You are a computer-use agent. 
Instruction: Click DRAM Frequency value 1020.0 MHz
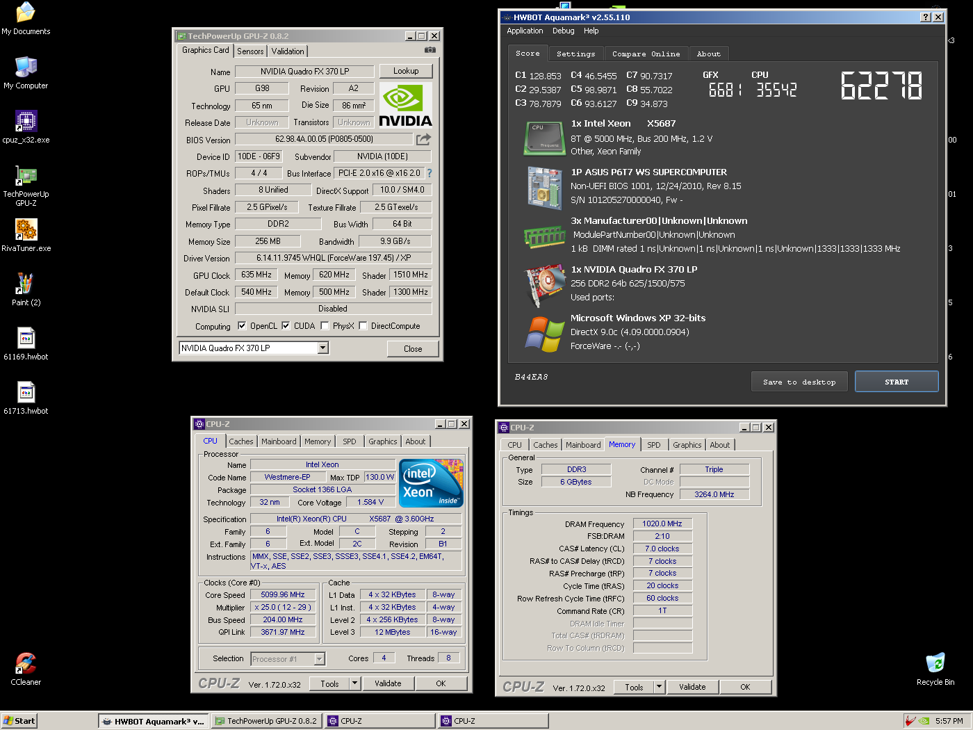click(x=662, y=524)
